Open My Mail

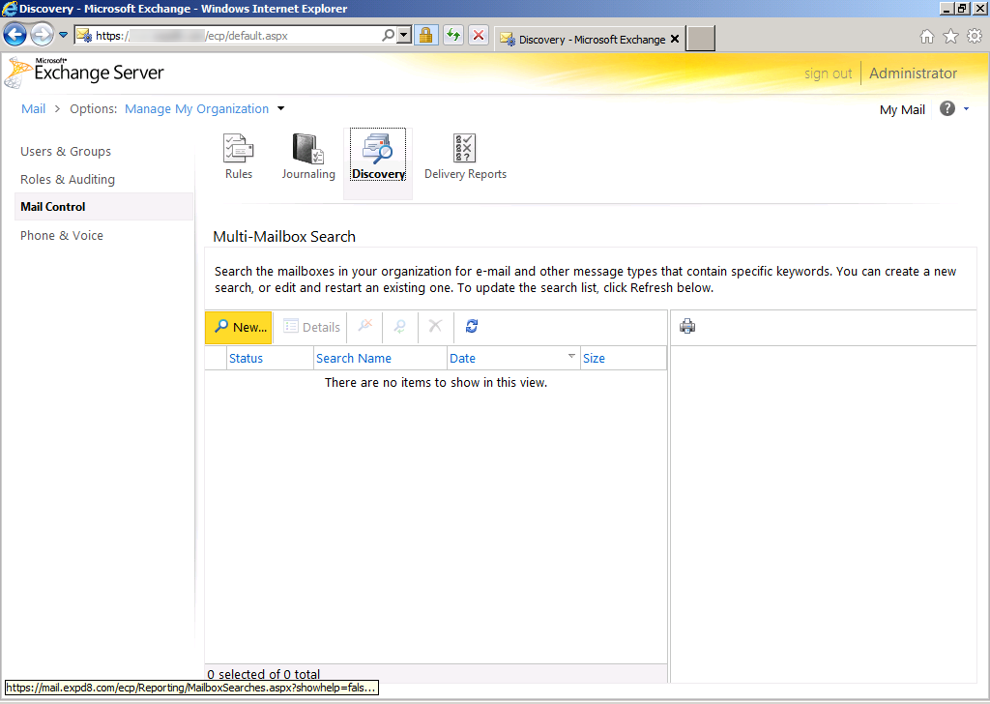(902, 110)
